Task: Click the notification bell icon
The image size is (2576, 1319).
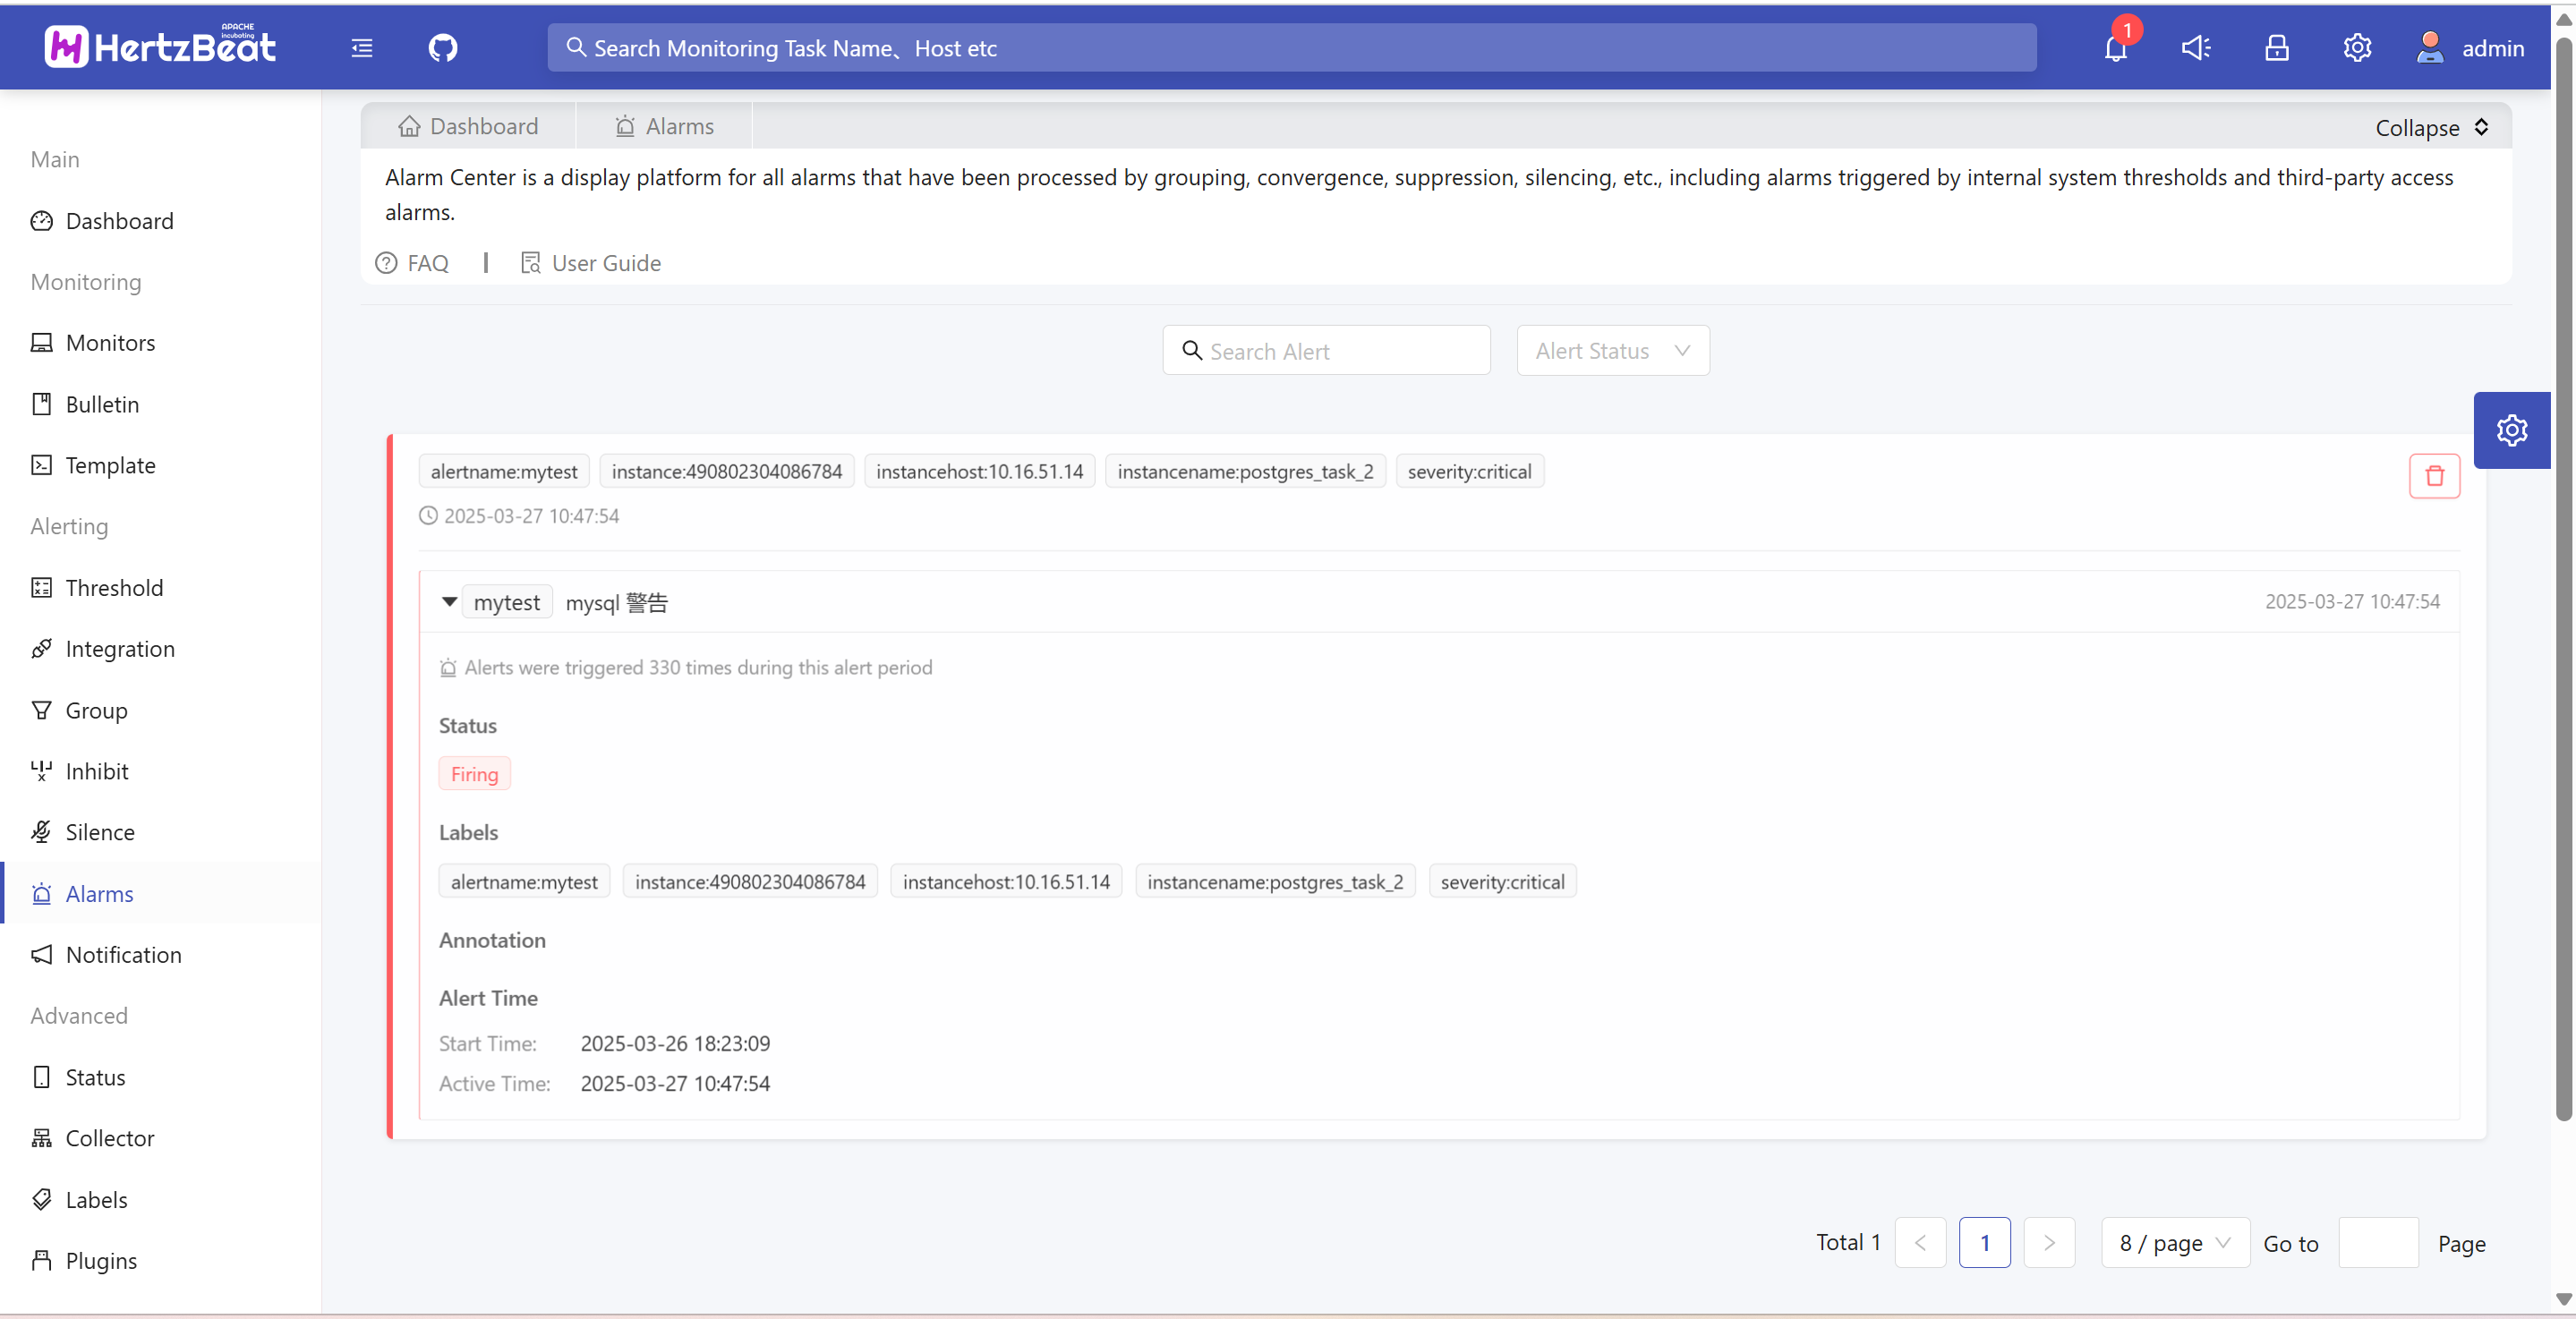Action: tap(2115, 48)
